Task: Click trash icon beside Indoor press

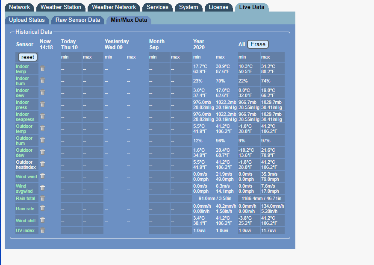Action: (x=42, y=104)
